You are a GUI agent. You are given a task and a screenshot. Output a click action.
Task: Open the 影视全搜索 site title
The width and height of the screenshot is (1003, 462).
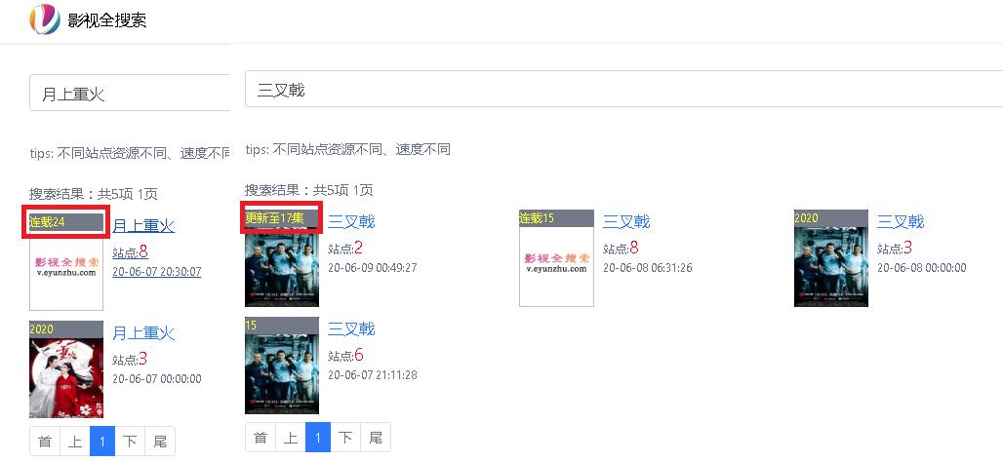[x=106, y=19]
